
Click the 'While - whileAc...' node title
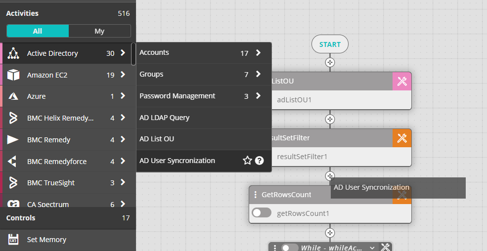(331, 248)
